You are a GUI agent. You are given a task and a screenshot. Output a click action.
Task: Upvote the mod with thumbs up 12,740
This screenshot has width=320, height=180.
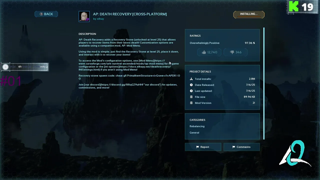pos(209,52)
